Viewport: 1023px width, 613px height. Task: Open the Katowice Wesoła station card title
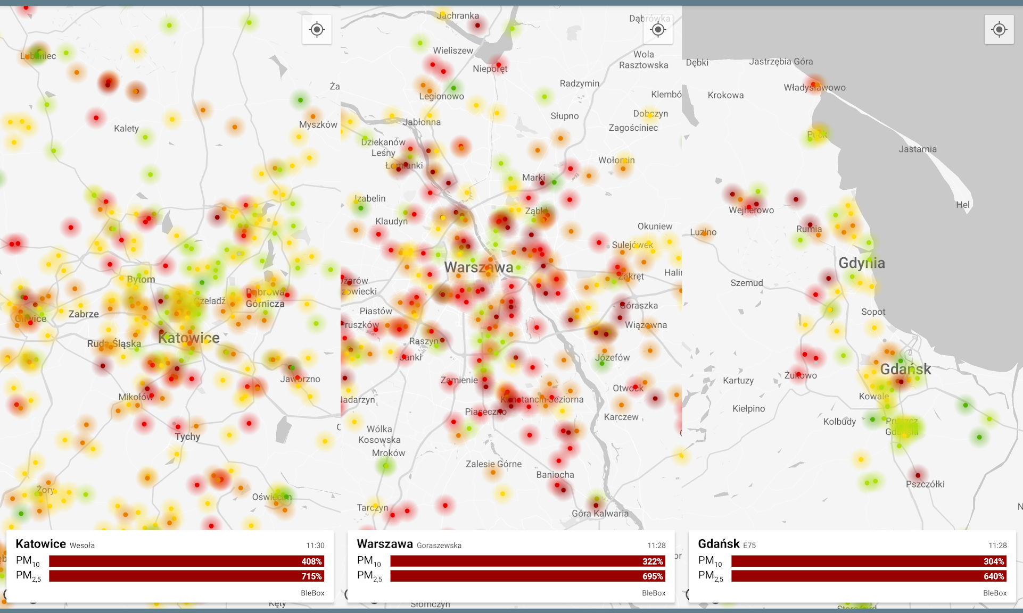[41, 544]
